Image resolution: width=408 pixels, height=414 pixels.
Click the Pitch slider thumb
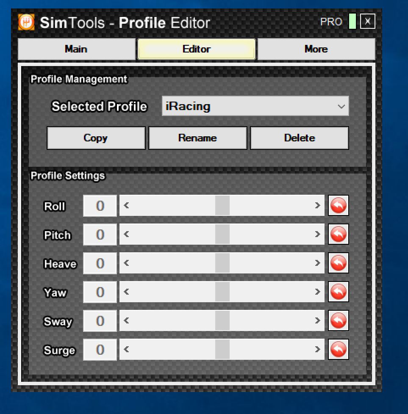click(222, 234)
